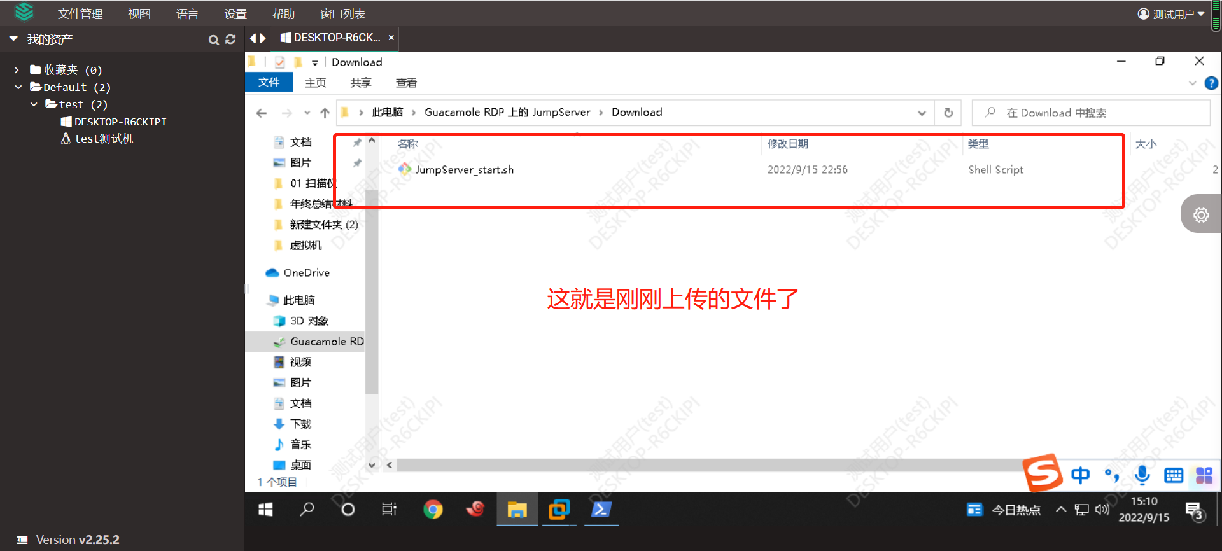Open the red swirl app on taskbar

coord(475,509)
